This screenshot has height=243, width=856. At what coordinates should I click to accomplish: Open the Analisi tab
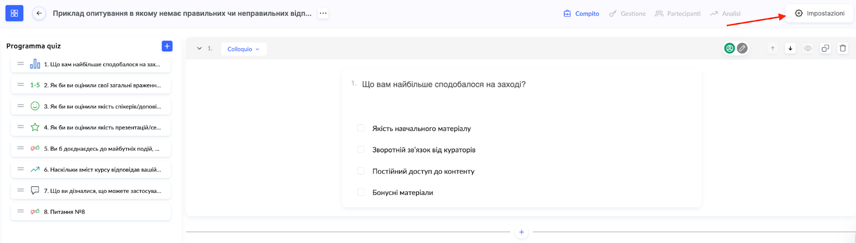pyautogui.click(x=725, y=14)
